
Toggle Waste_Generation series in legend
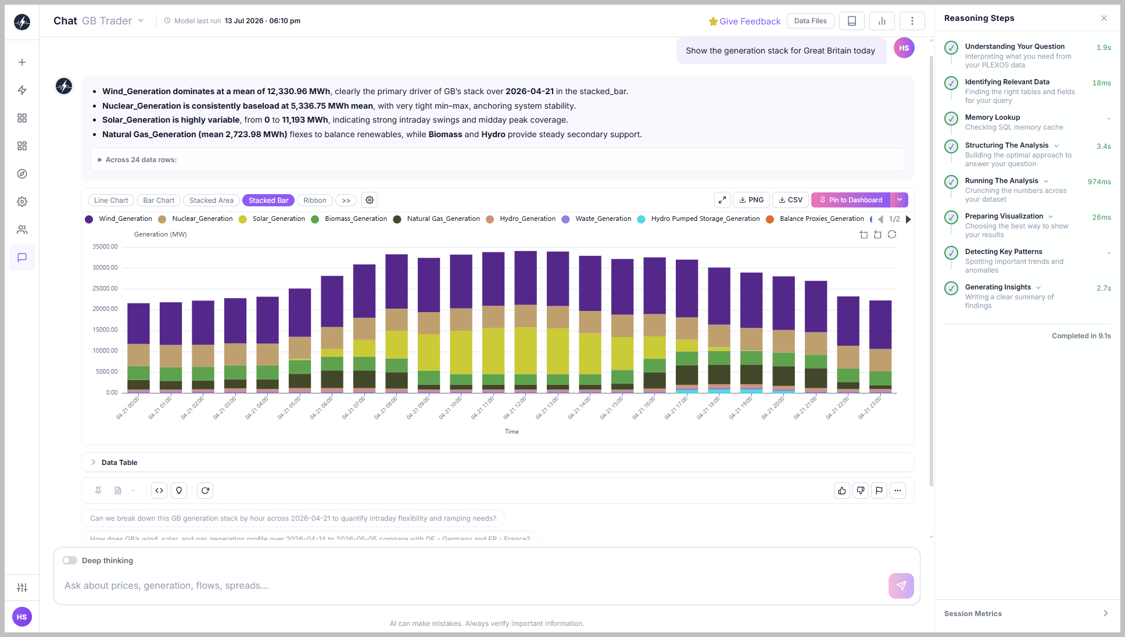pos(596,219)
